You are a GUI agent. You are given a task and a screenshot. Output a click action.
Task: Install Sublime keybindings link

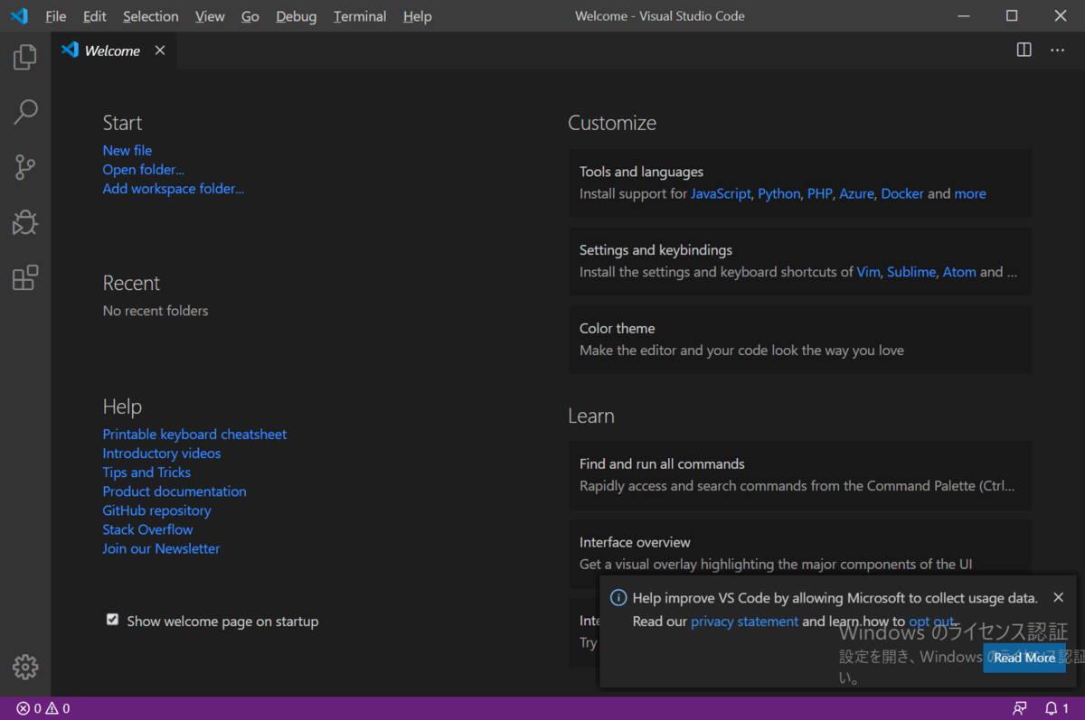tap(911, 272)
